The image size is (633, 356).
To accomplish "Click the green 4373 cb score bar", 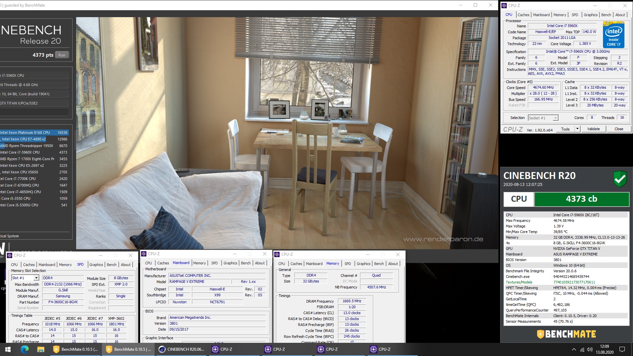I will tap(582, 199).
